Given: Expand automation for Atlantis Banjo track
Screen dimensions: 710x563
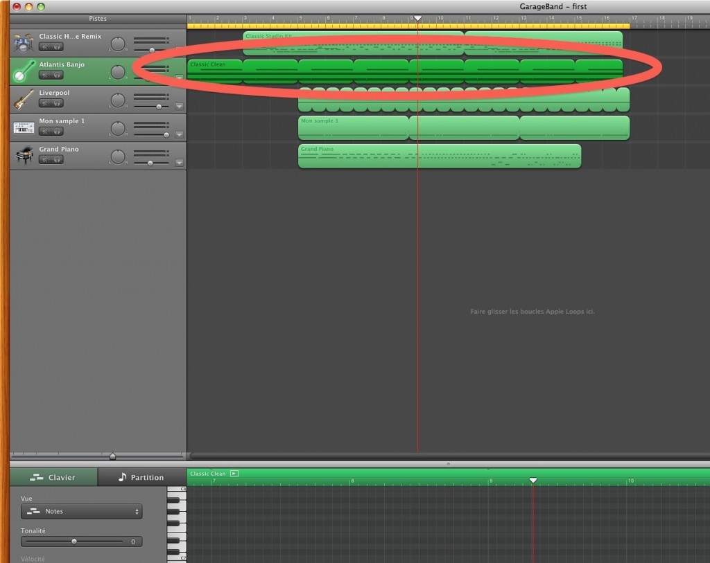Looking at the screenshot, I should pyautogui.click(x=180, y=78).
